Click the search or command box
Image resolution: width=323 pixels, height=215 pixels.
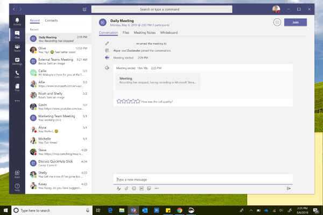click(161, 9)
